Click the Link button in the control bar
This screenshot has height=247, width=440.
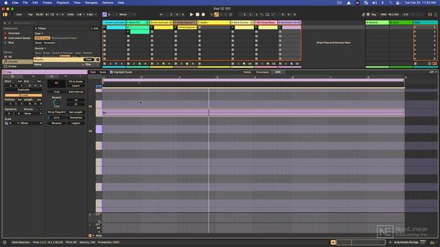[19, 14]
